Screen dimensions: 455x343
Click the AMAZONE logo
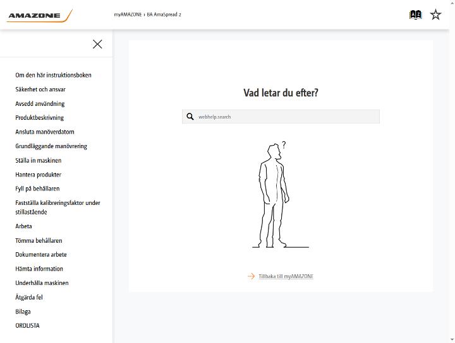click(x=39, y=15)
